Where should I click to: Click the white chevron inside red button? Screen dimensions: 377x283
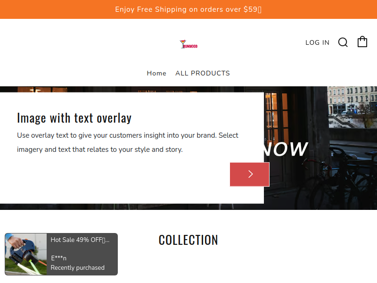(x=251, y=174)
